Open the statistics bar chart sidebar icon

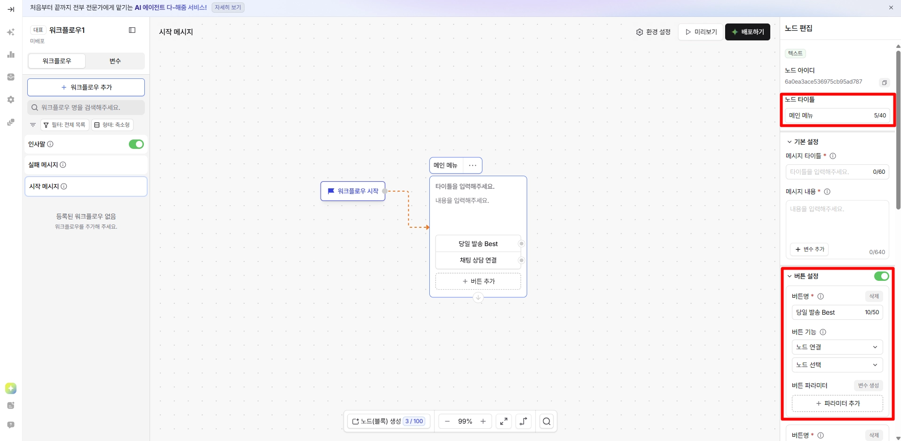tap(11, 54)
